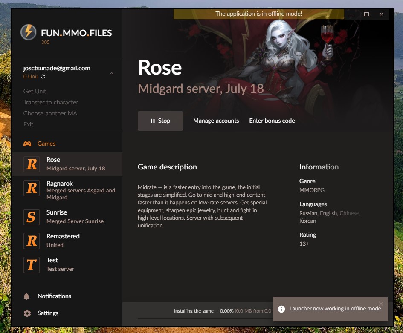Open Settings via the gear icon
The height and width of the screenshot is (333, 403).
pyautogui.click(x=27, y=313)
